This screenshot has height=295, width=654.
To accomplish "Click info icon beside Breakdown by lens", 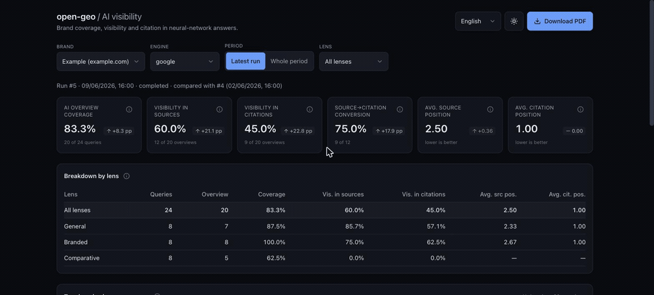I will (126, 176).
